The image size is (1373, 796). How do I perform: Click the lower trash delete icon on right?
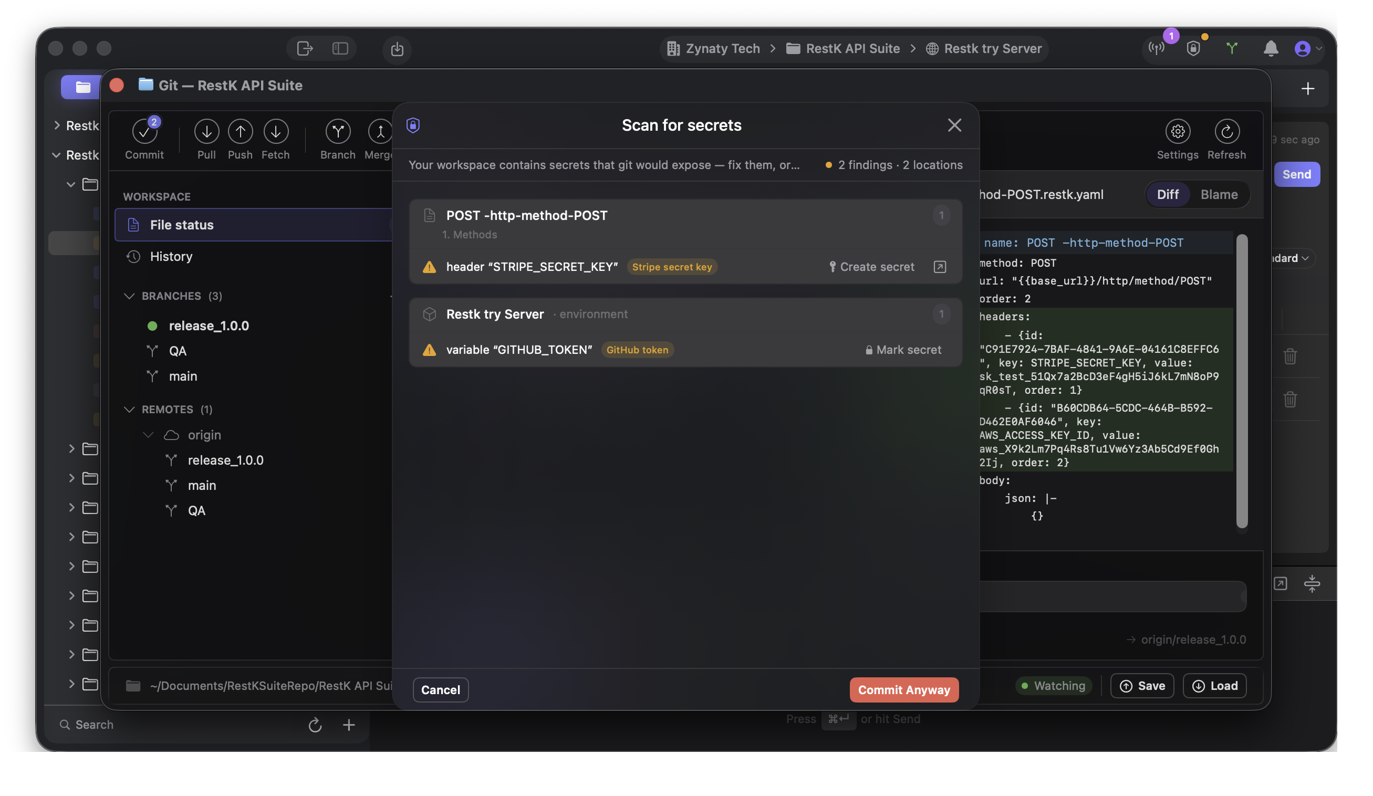pos(1289,400)
